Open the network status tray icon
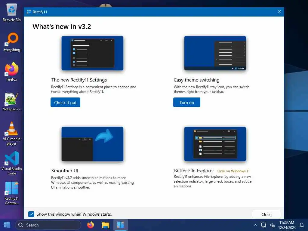Screen dimensions: 308x231 (x=263, y=225)
